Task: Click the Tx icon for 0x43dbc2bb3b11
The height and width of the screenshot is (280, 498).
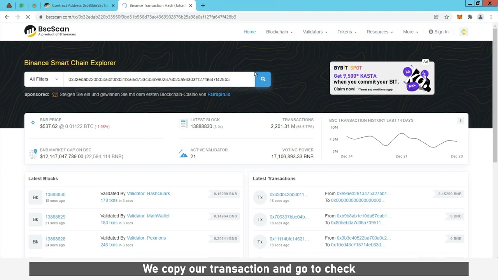Action: [x=260, y=198]
